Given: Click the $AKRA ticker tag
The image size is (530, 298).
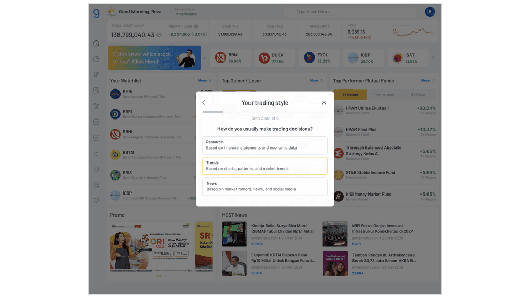Looking at the screenshot, I should coord(358,273).
